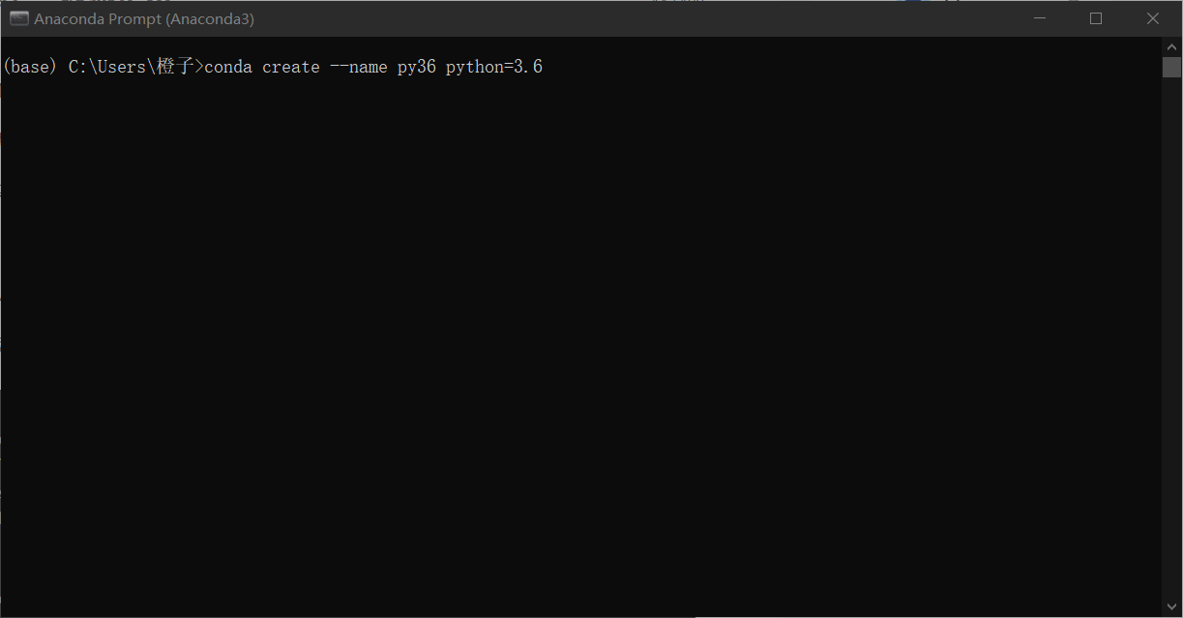
Task: Place the cursor at the end of the command
Action: click(x=547, y=66)
